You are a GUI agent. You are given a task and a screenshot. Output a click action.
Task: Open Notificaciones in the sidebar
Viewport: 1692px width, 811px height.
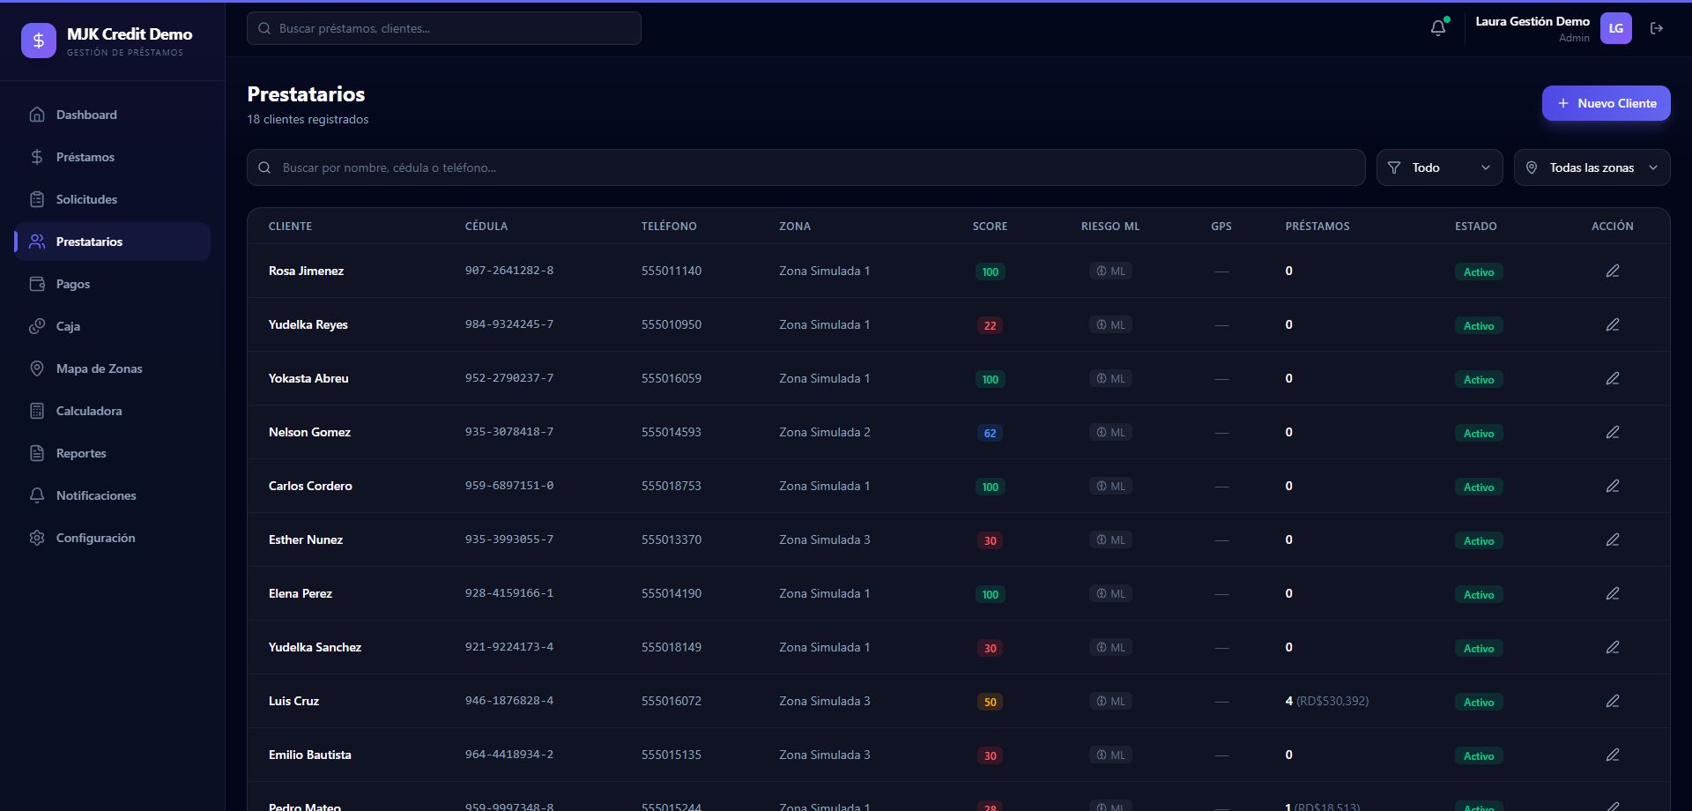pos(113,495)
